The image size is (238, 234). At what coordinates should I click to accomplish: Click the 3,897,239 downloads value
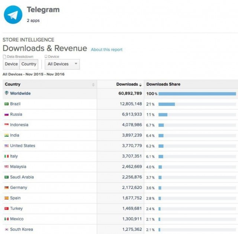click(x=132, y=135)
